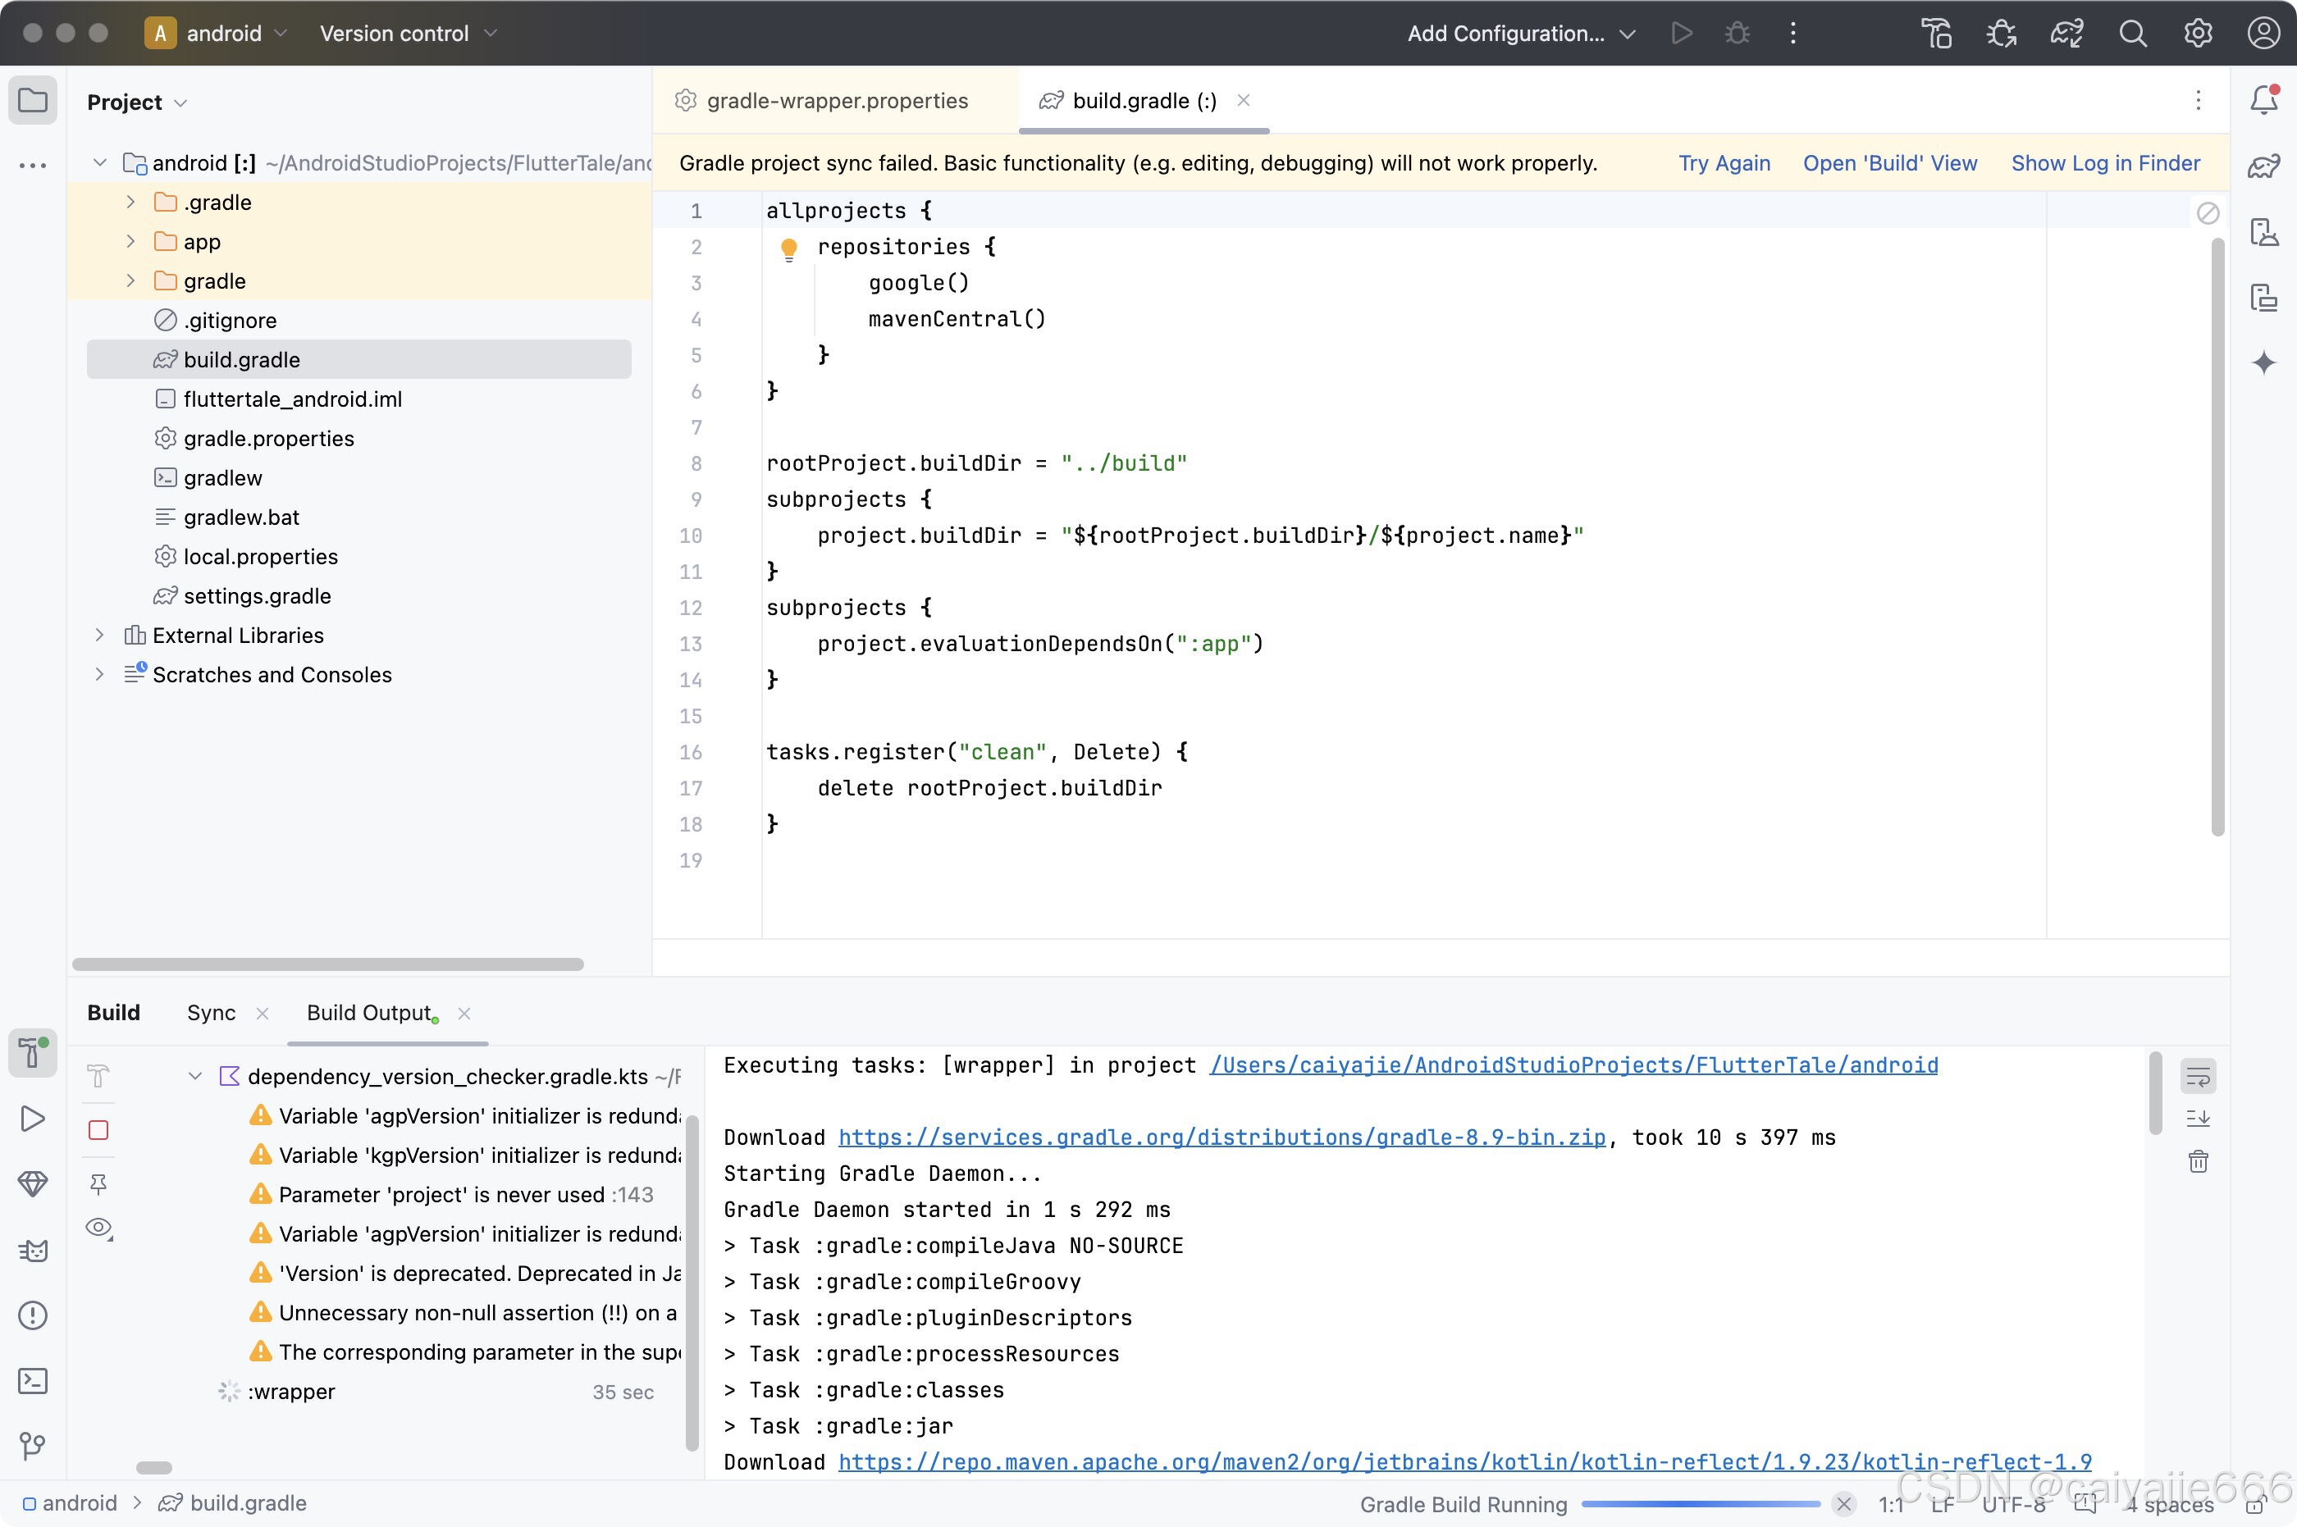This screenshot has width=2297, height=1527.
Task: Click the Try Again link
Action: click(x=1724, y=164)
